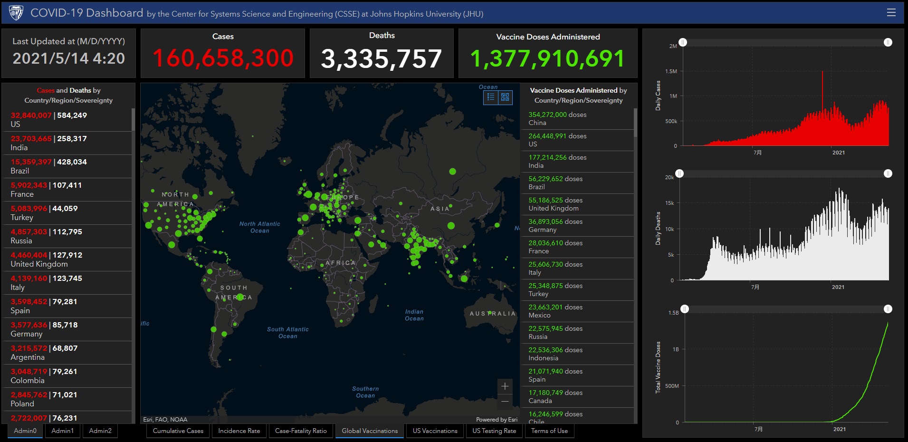The image size is (908, 442).
Task: Zoom out on the map
Action: tap(505, 402)
